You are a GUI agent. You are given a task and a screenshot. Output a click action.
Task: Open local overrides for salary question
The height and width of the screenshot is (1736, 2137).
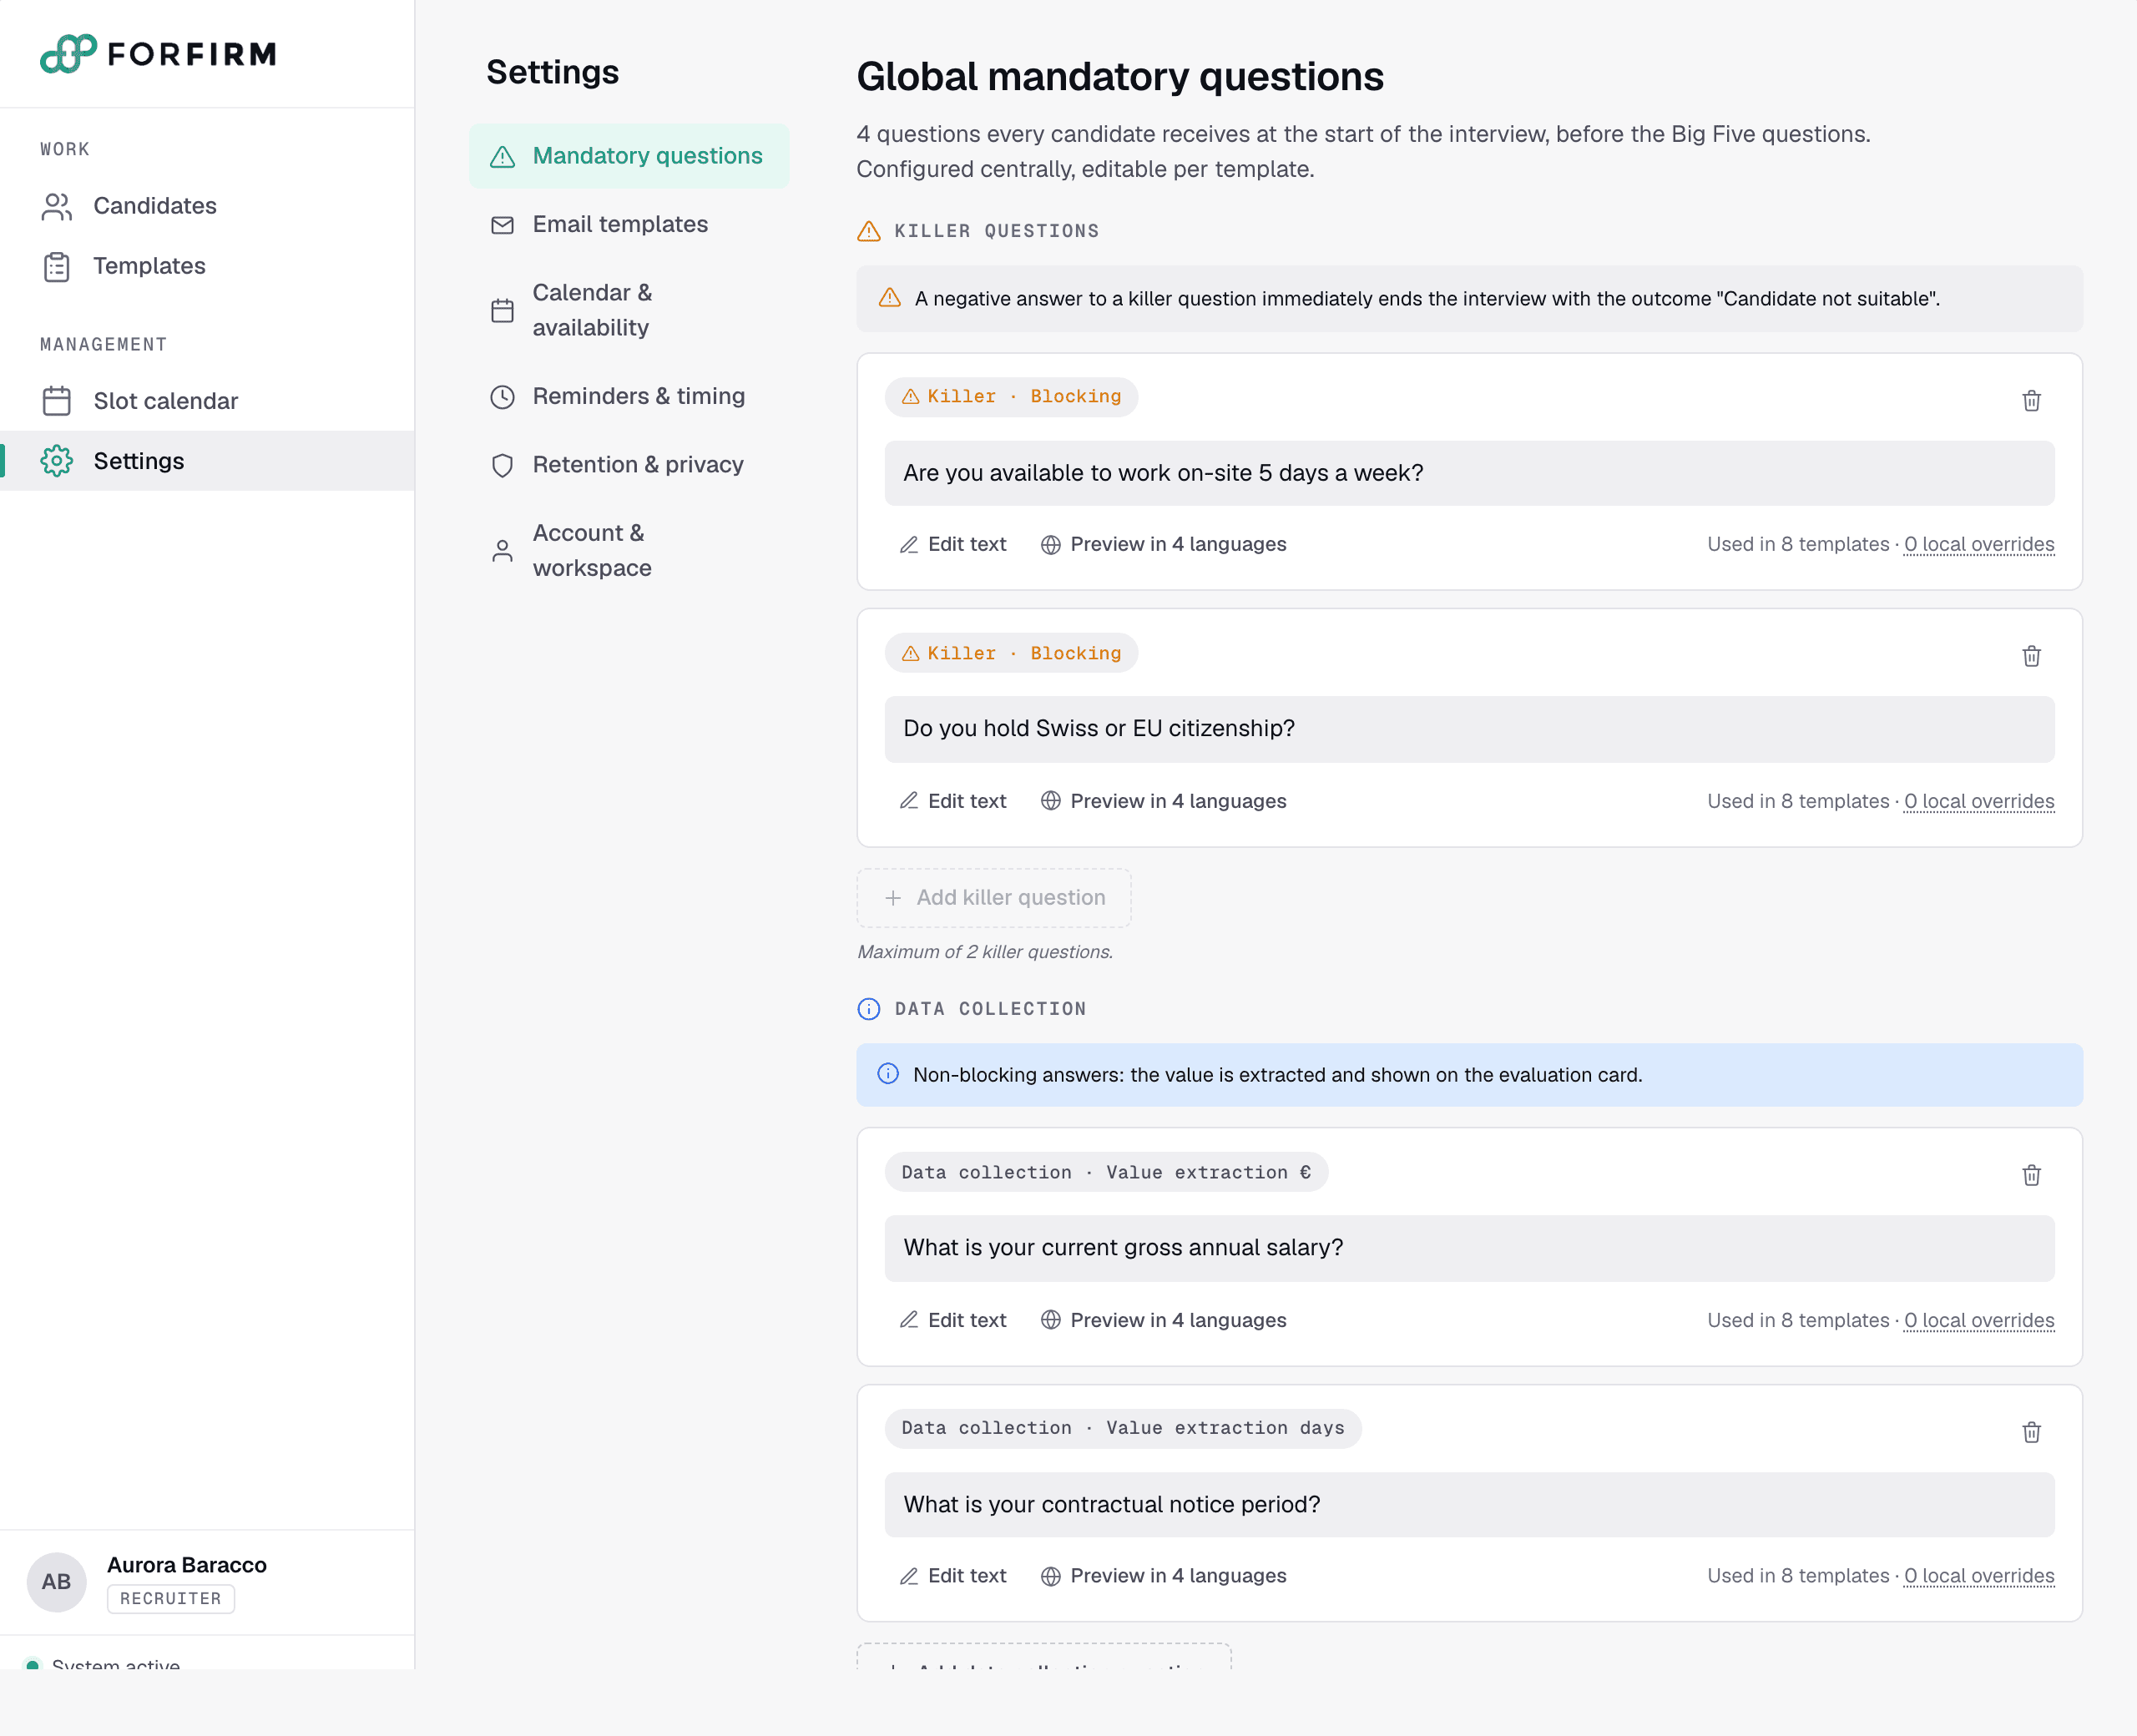coord(1979,1320)
